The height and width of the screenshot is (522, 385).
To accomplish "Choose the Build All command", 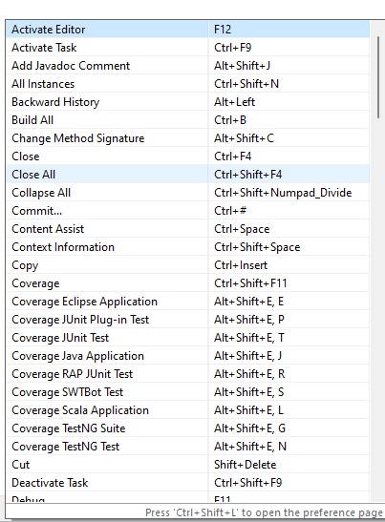I will (187, 120).
